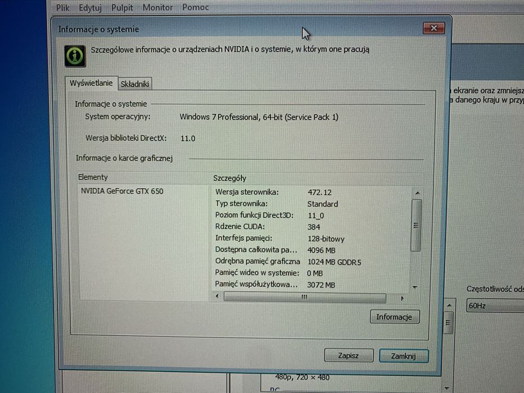Open the Plik menu
Viewport: 524px width, 393px height.
(x=62, y=7)
